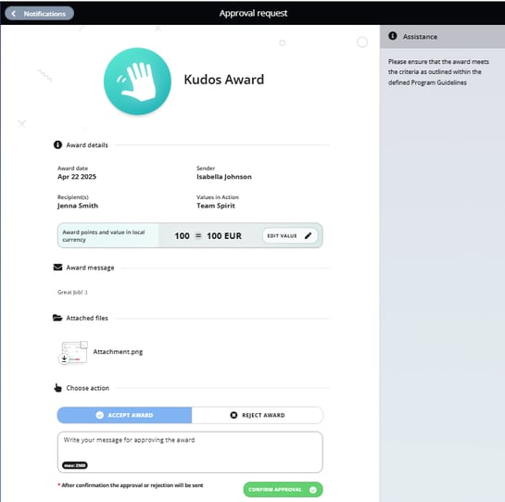This screenshot has width=505, height=502.
Task: Go back using the Notifications chevron arrow
Action: click(14, 14)
